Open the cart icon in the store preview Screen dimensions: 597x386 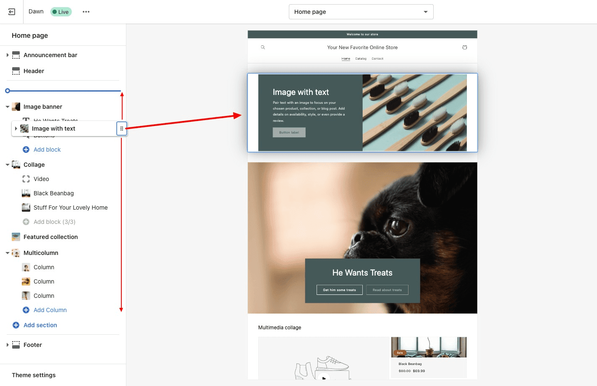pyautogui.click(x=465, y=47)
